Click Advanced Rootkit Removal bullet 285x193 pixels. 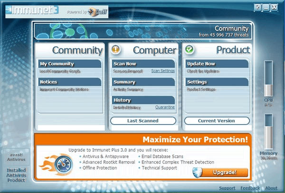(x=109, y=162)
